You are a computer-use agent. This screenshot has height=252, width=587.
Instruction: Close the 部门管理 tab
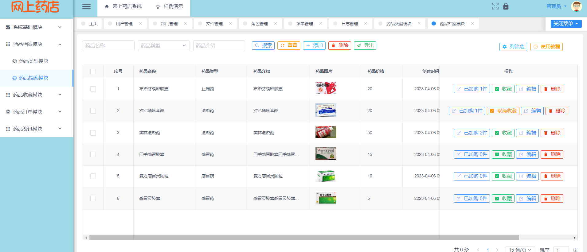point(185,23)
